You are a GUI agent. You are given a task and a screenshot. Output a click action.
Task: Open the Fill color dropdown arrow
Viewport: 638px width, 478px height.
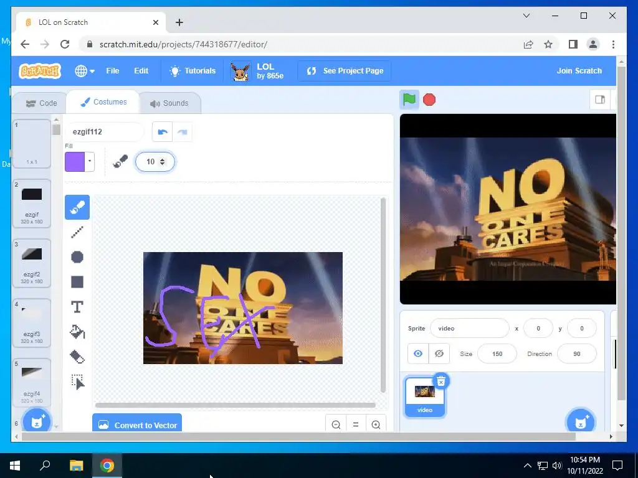tap(90, 161)
